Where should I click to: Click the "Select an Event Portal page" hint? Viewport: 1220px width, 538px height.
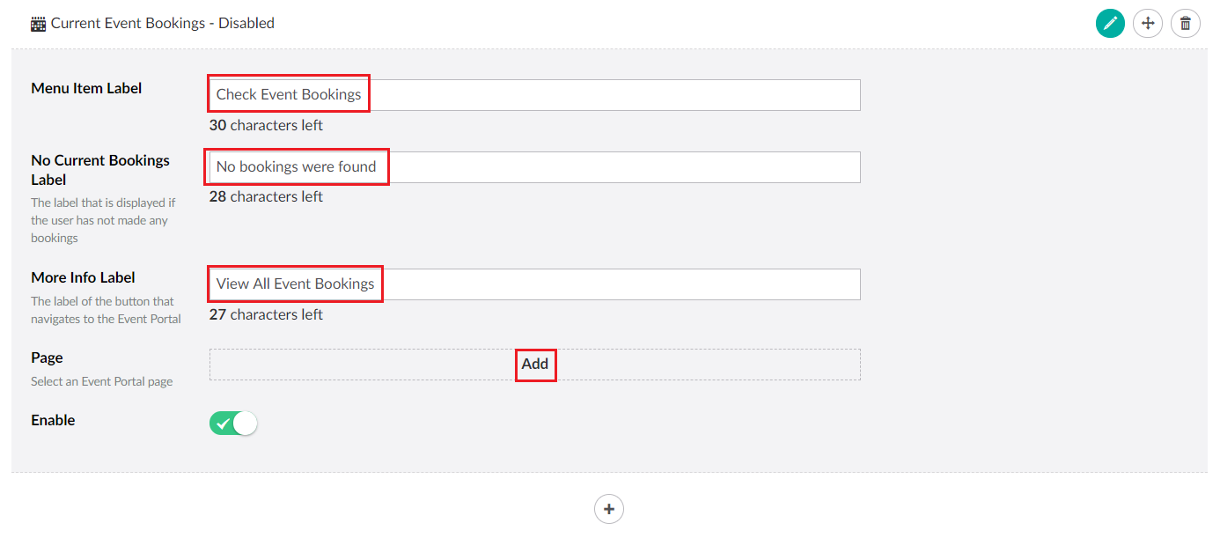(x=101, y=381)
